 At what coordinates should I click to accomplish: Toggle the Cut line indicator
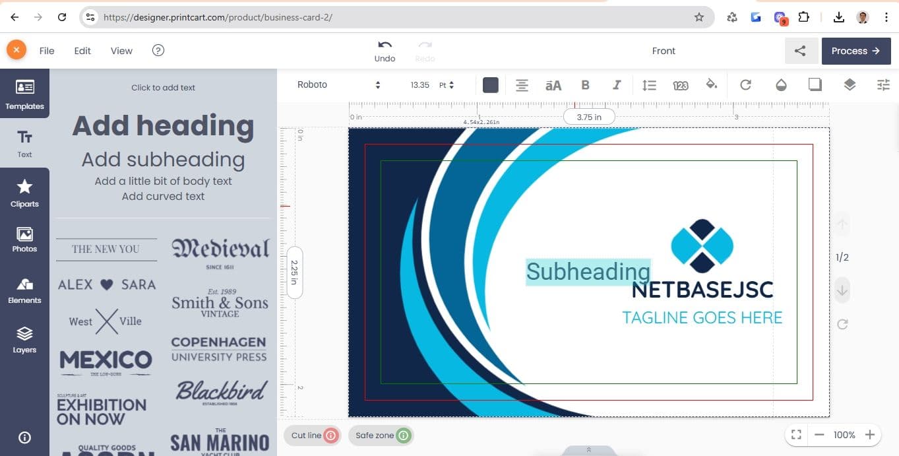tap(313, 436)
